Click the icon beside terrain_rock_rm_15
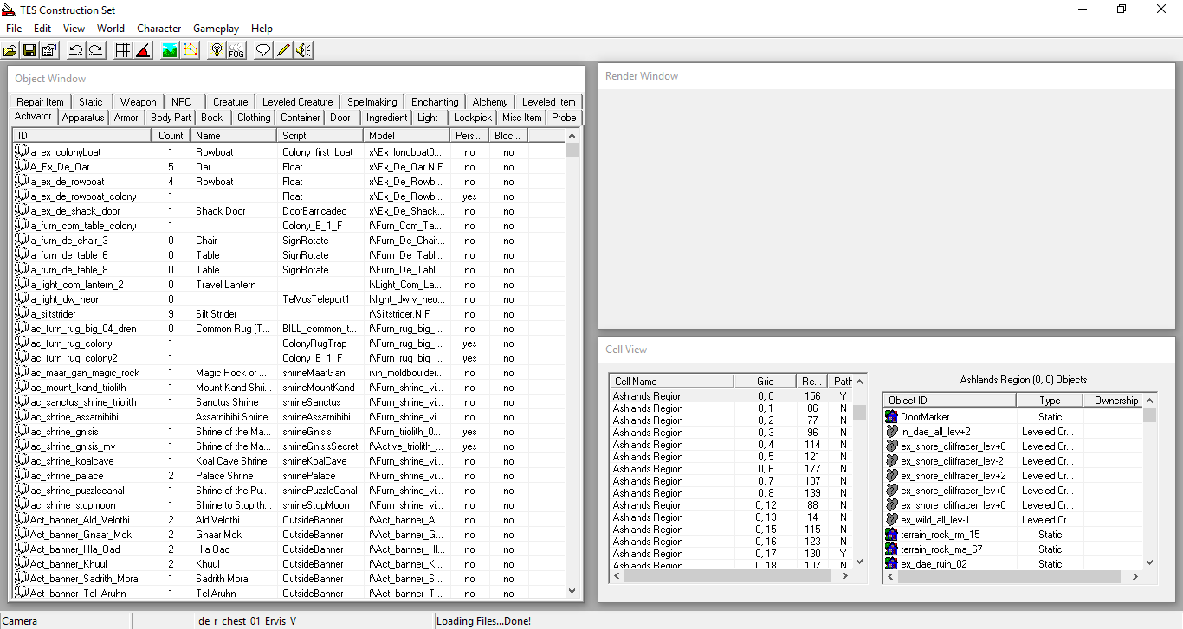This screenshot has width=1183, height=629. click(892, 535)
